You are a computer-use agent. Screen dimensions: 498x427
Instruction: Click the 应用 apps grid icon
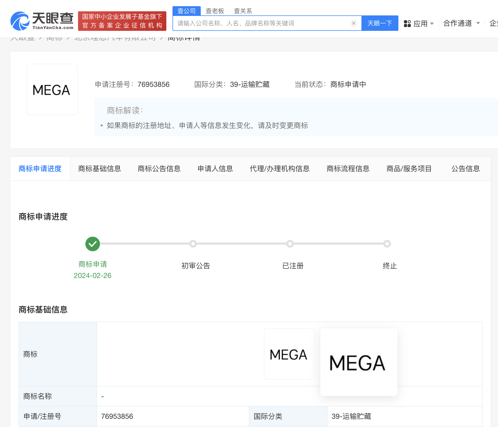tap(408, 23)
